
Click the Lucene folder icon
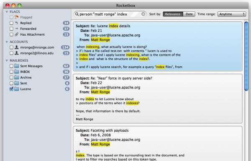click(16, 89)
